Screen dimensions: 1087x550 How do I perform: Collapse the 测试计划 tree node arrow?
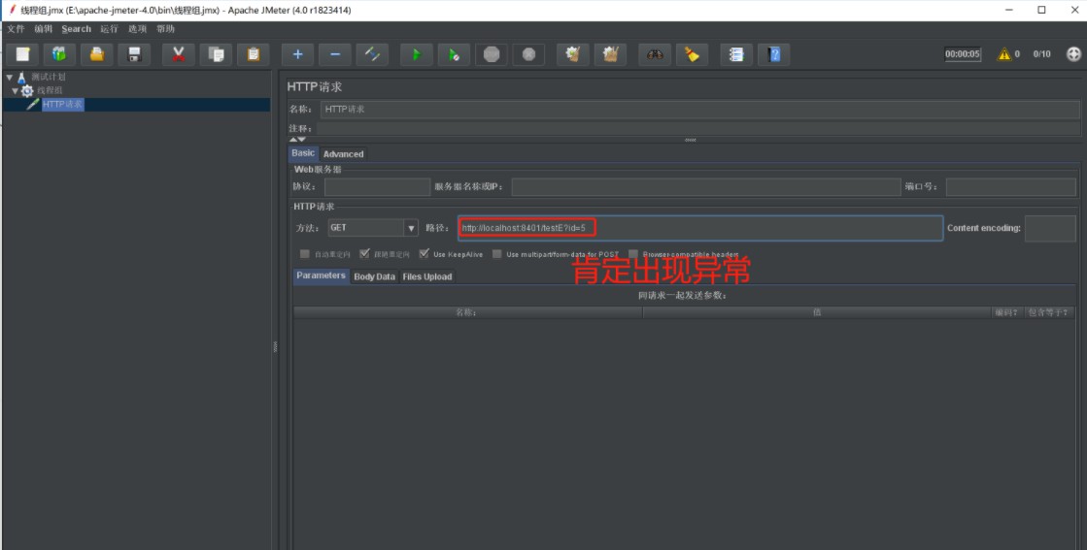(x=9, y=78)
